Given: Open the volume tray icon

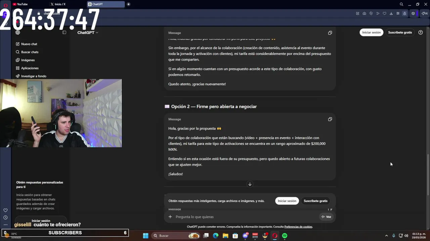Looking at the screenshot, I should click(x=406, y=236).
